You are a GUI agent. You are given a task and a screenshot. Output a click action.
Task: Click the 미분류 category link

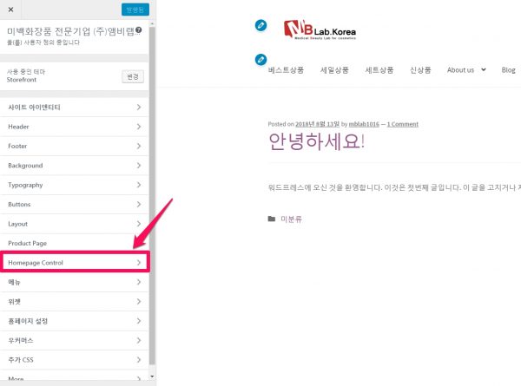[x=291, y=219]
